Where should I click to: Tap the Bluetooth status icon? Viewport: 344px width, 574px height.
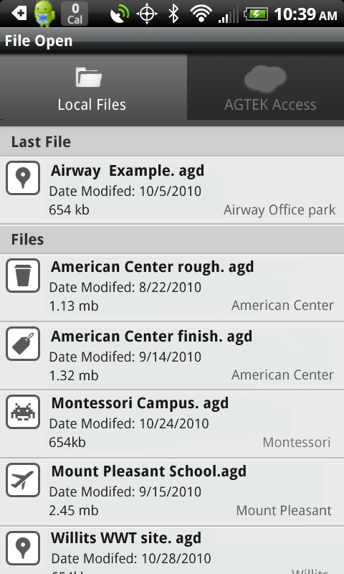(x=173, y=14)
